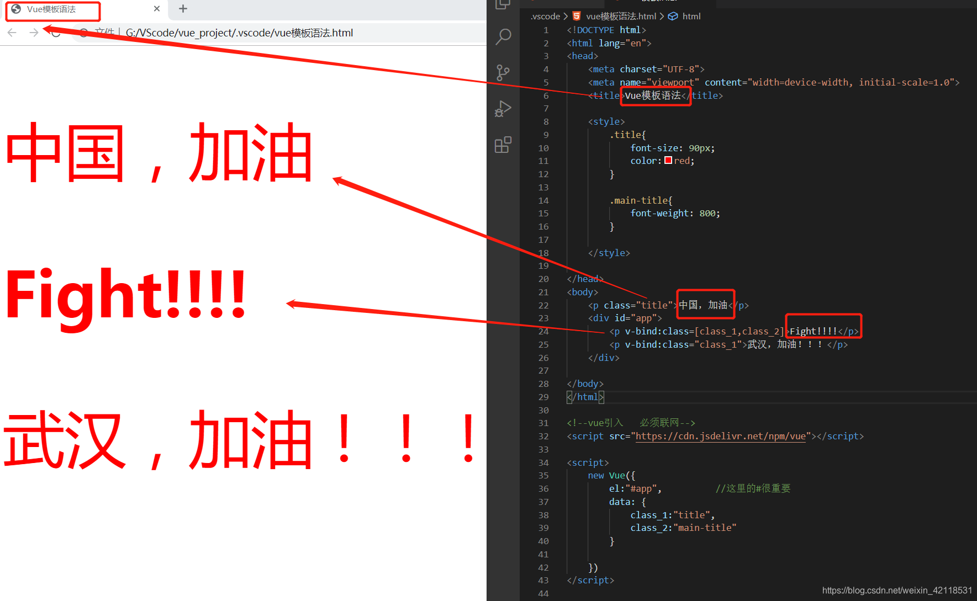Select the Vue模板语法 browser tab
This screenshot has height=601, width=977.
[x=83, y=9]
